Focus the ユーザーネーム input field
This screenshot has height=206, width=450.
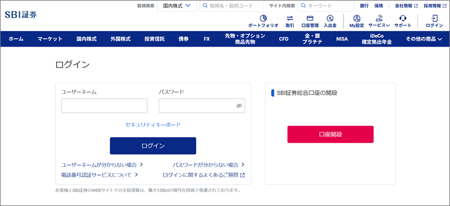coord(104,106)
